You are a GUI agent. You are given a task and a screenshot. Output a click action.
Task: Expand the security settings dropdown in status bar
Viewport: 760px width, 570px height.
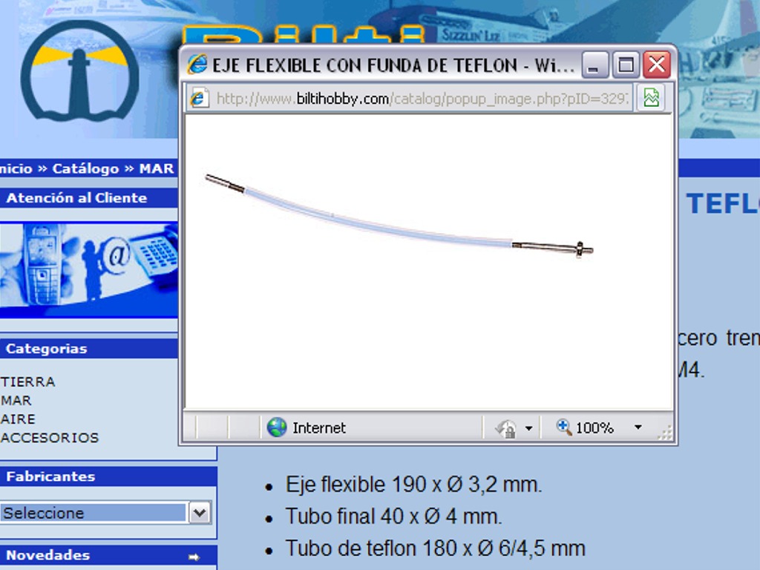528,428
